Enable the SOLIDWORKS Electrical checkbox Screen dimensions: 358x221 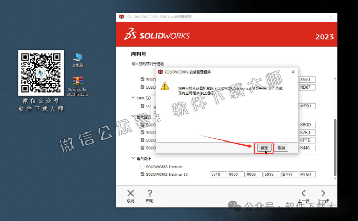coord(142,167)
